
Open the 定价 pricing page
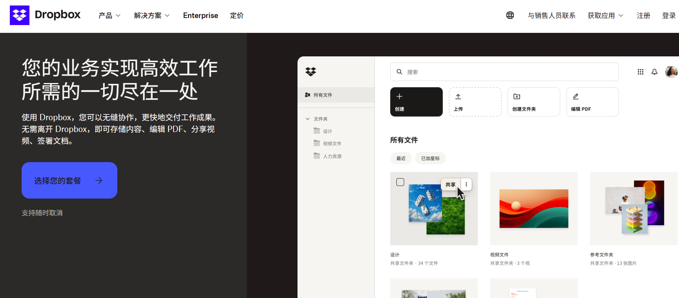coord(237,15)
